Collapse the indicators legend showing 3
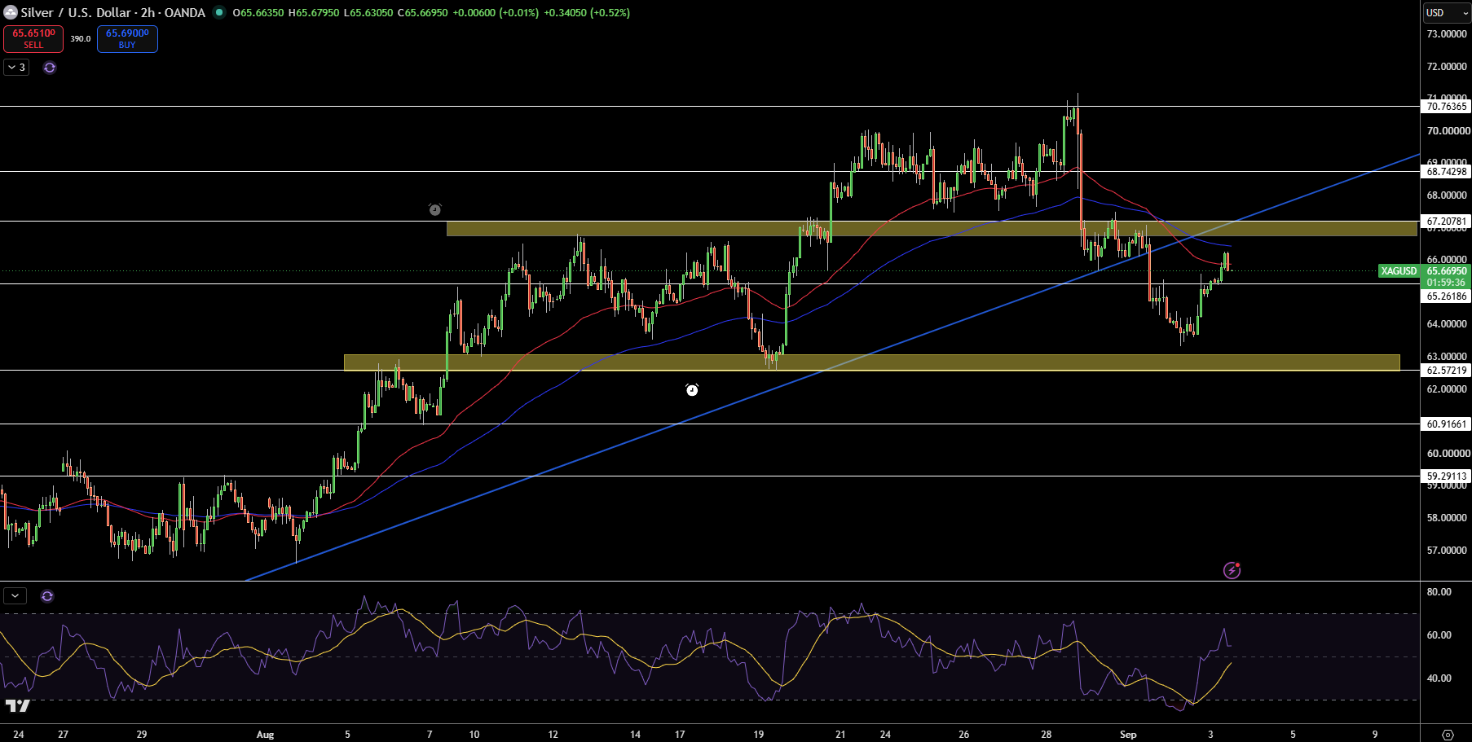The height and width of the screenshot is (742, 1472). coord(16,68)
